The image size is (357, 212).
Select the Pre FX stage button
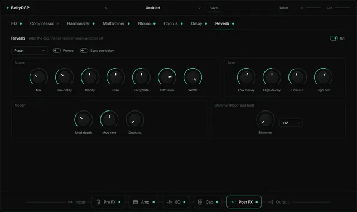(x=108, y=202)
